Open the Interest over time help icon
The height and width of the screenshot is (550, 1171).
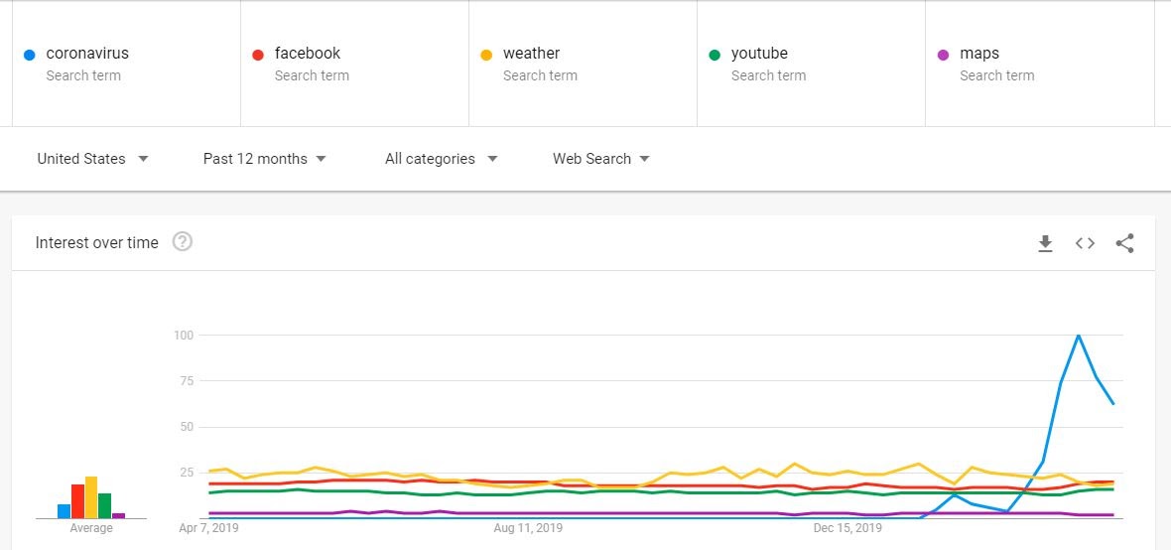[183, 242]
